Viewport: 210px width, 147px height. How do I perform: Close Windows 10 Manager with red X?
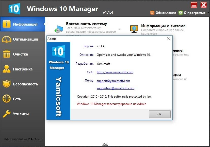point(204,5)
